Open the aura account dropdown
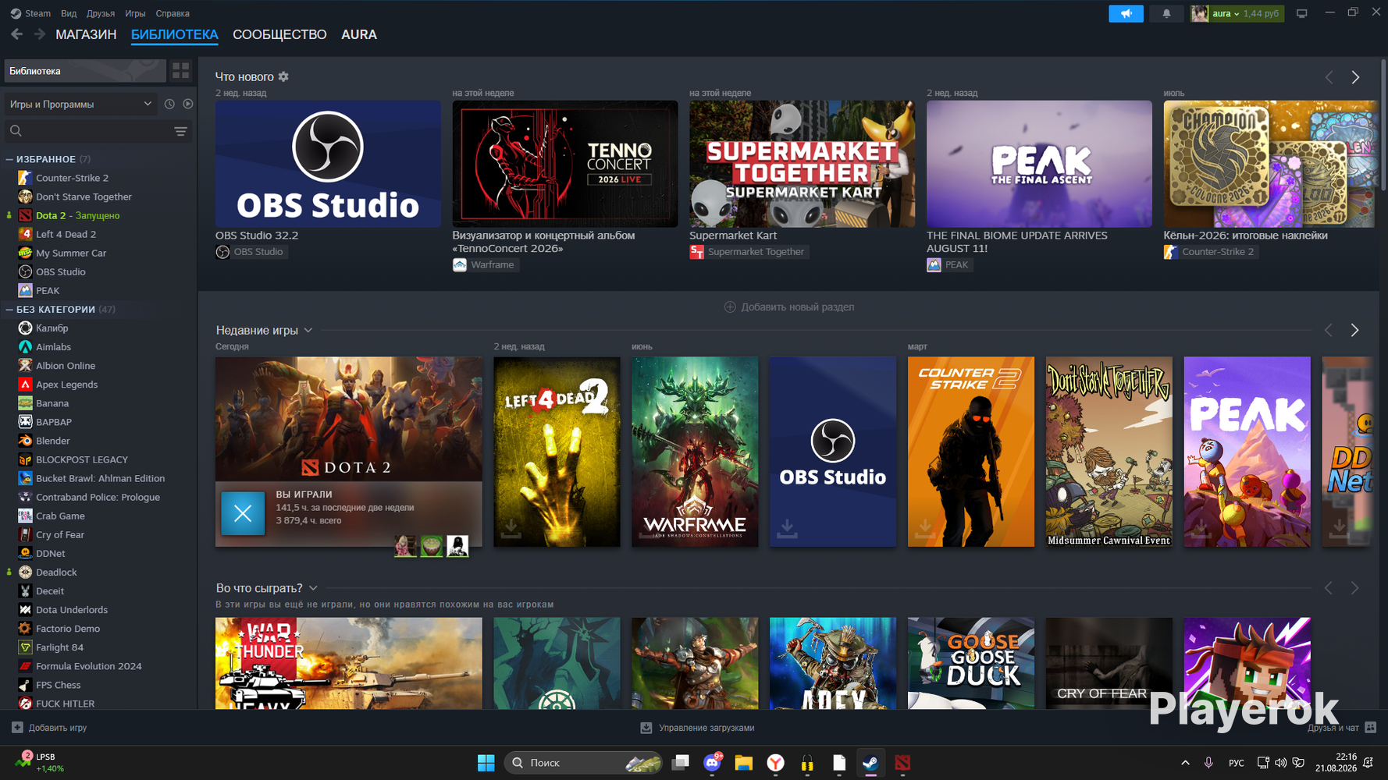This screenshot has height=780, width=1388. click(x=1237, y=13)
